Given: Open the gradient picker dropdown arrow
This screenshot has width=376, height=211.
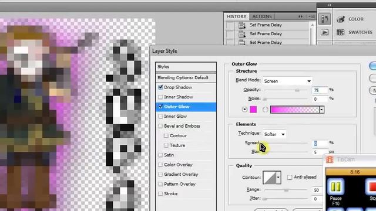Looking at the screenshot, I should pos(321,110).
